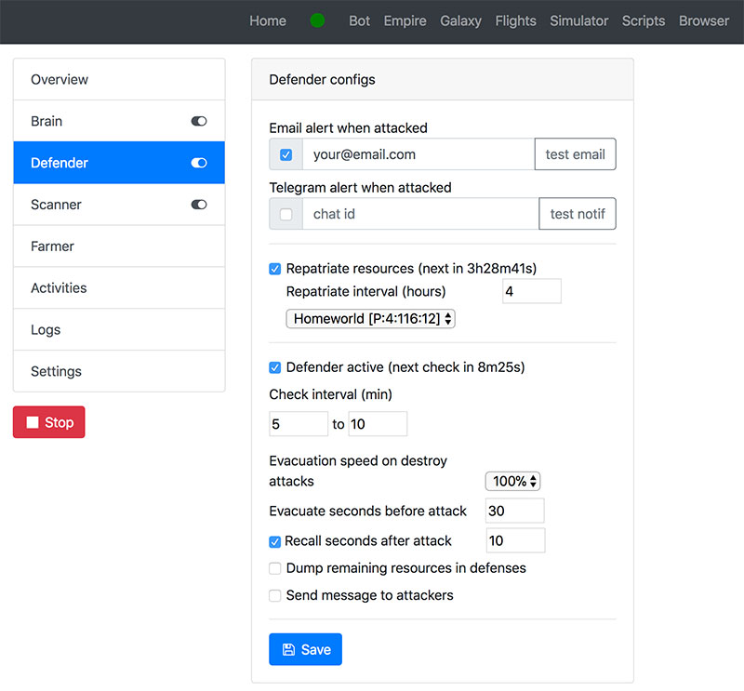Go to the Simulator page

[578, 20]
